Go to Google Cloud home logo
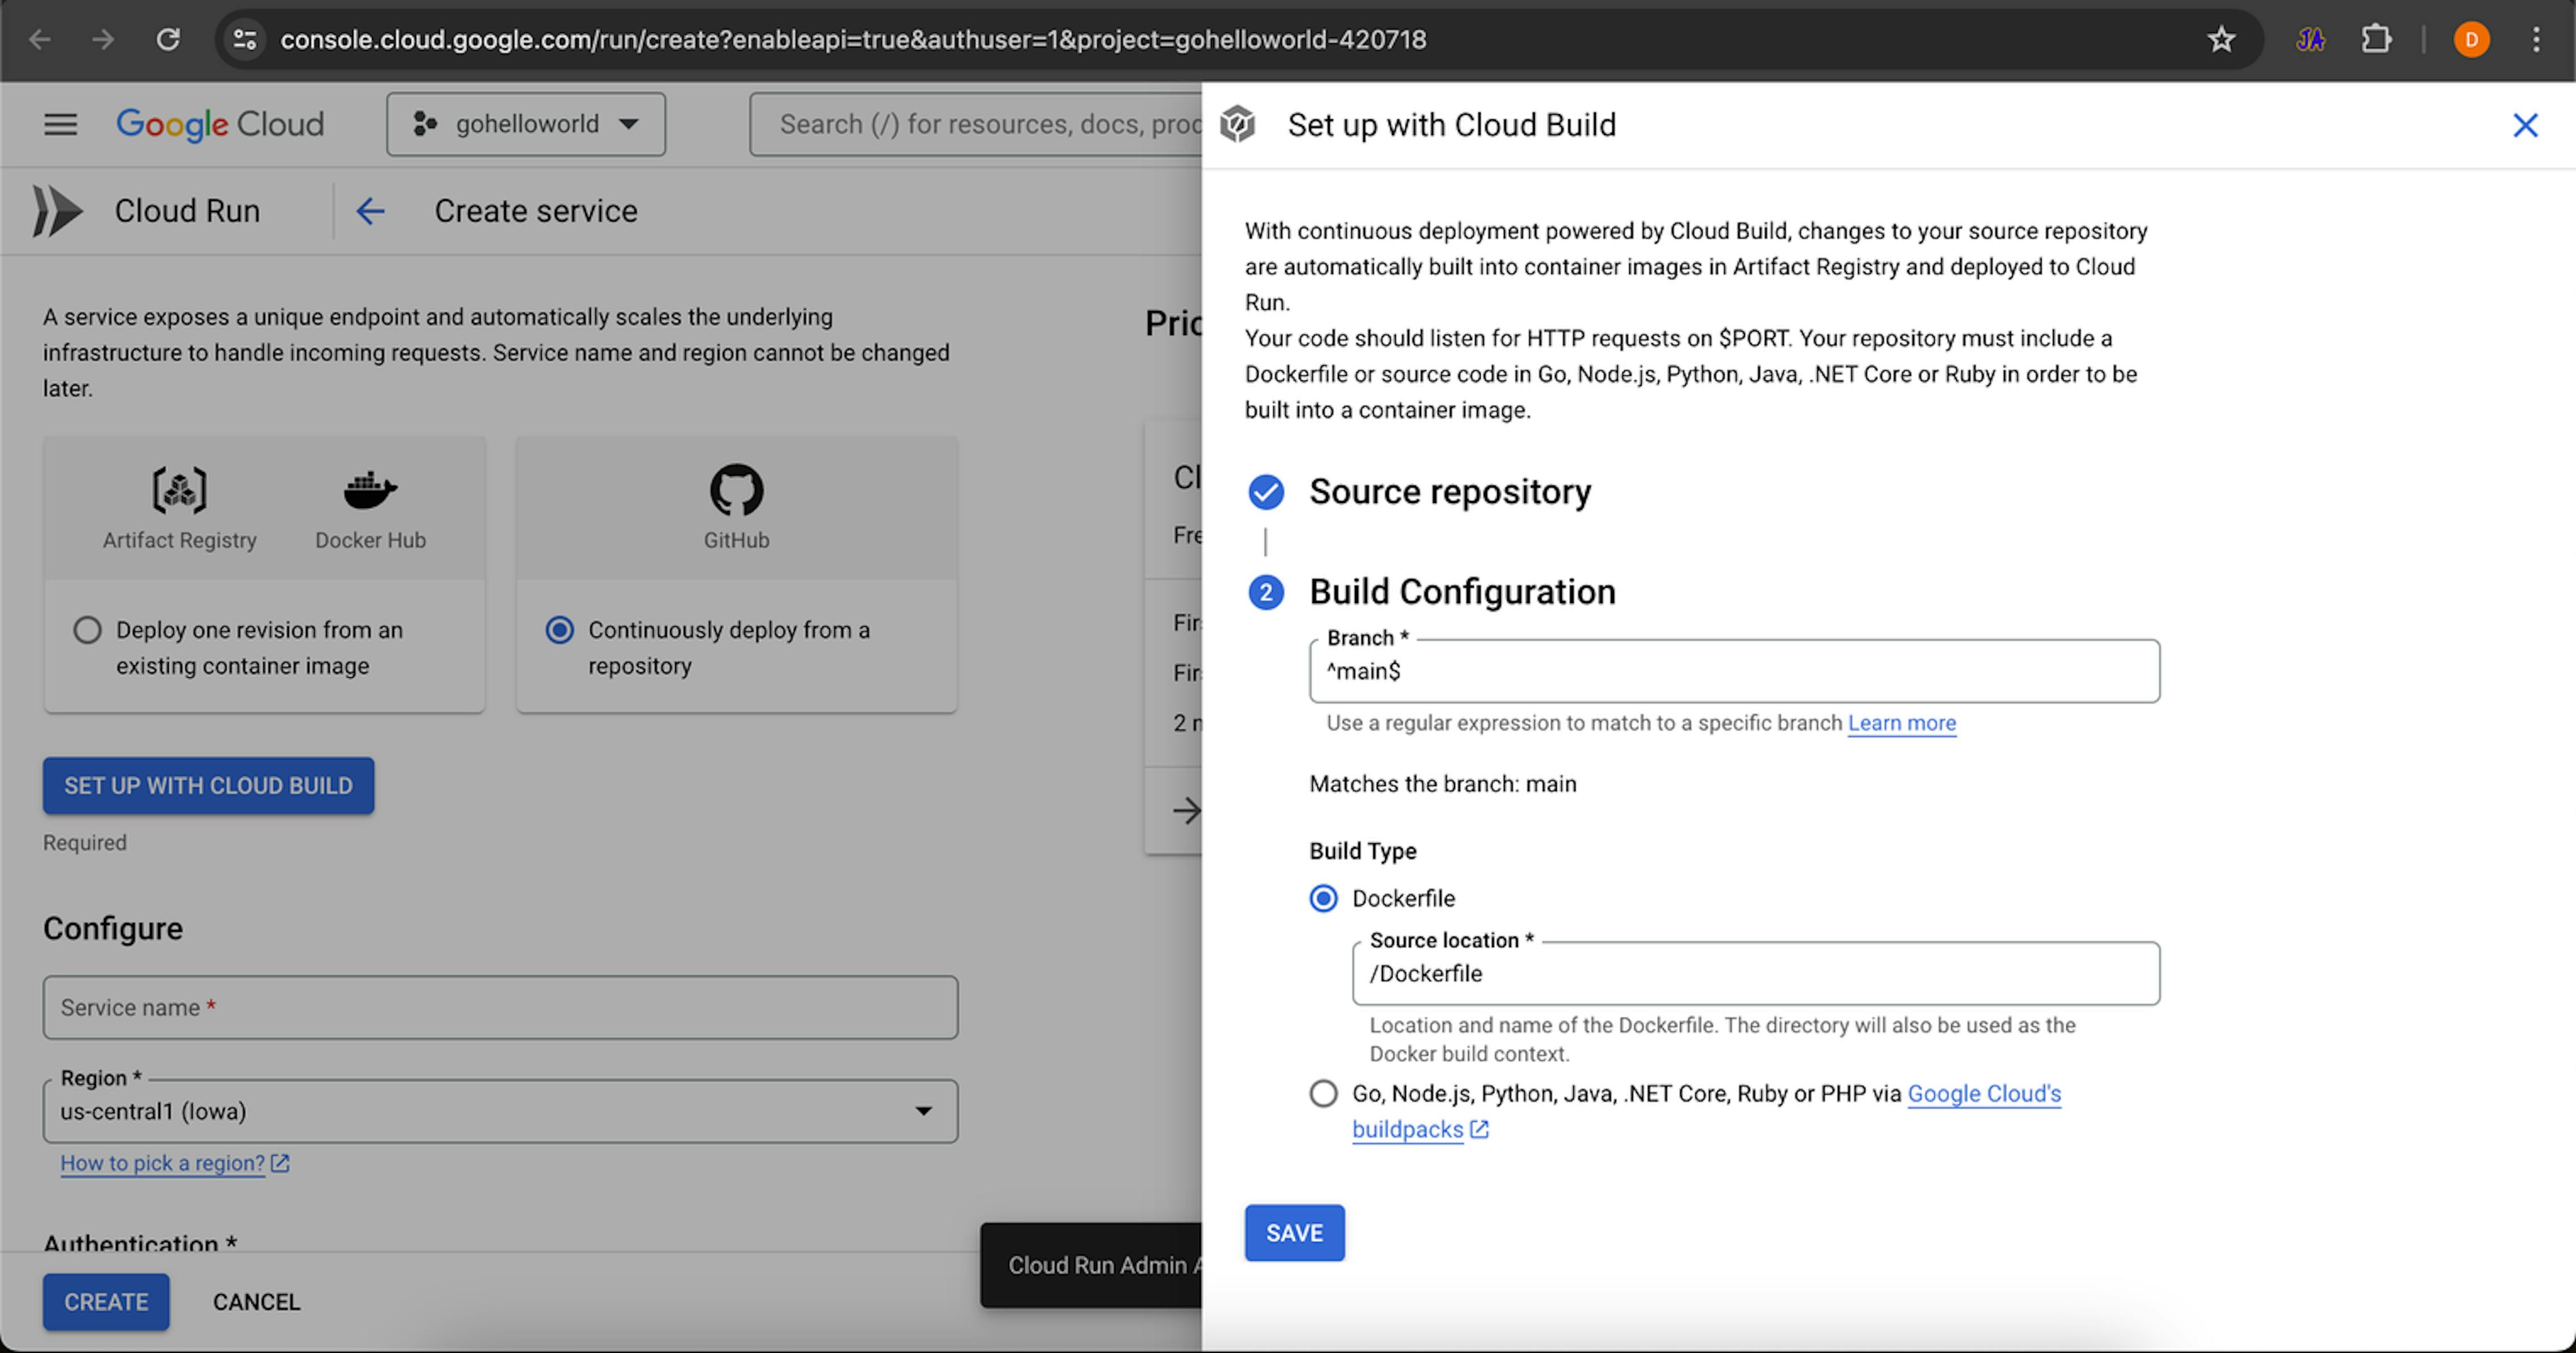This screenshot has height=1353, width=2576. point(220,124)
